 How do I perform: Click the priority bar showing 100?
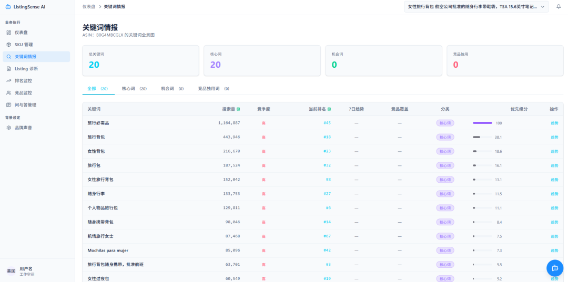(482, 123)
